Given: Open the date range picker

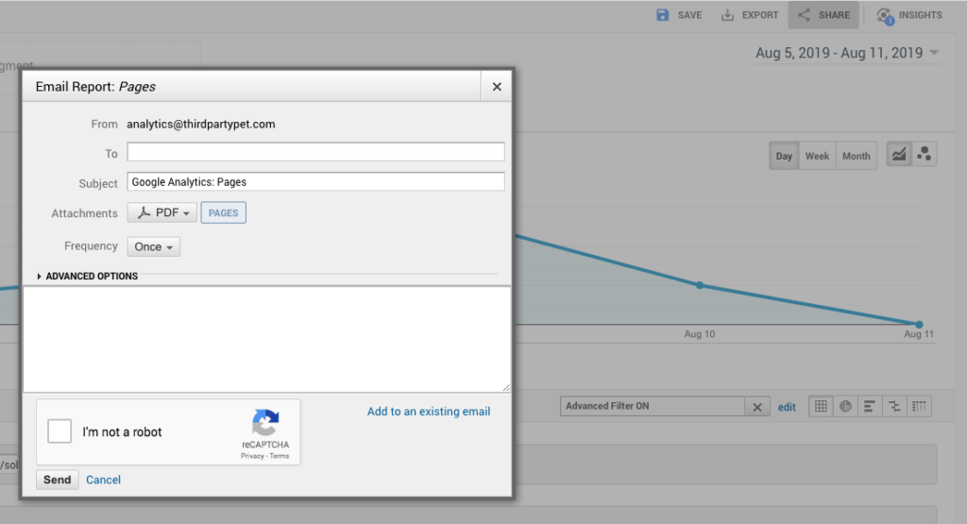Looking at the screenshot, I should (847, 53).
